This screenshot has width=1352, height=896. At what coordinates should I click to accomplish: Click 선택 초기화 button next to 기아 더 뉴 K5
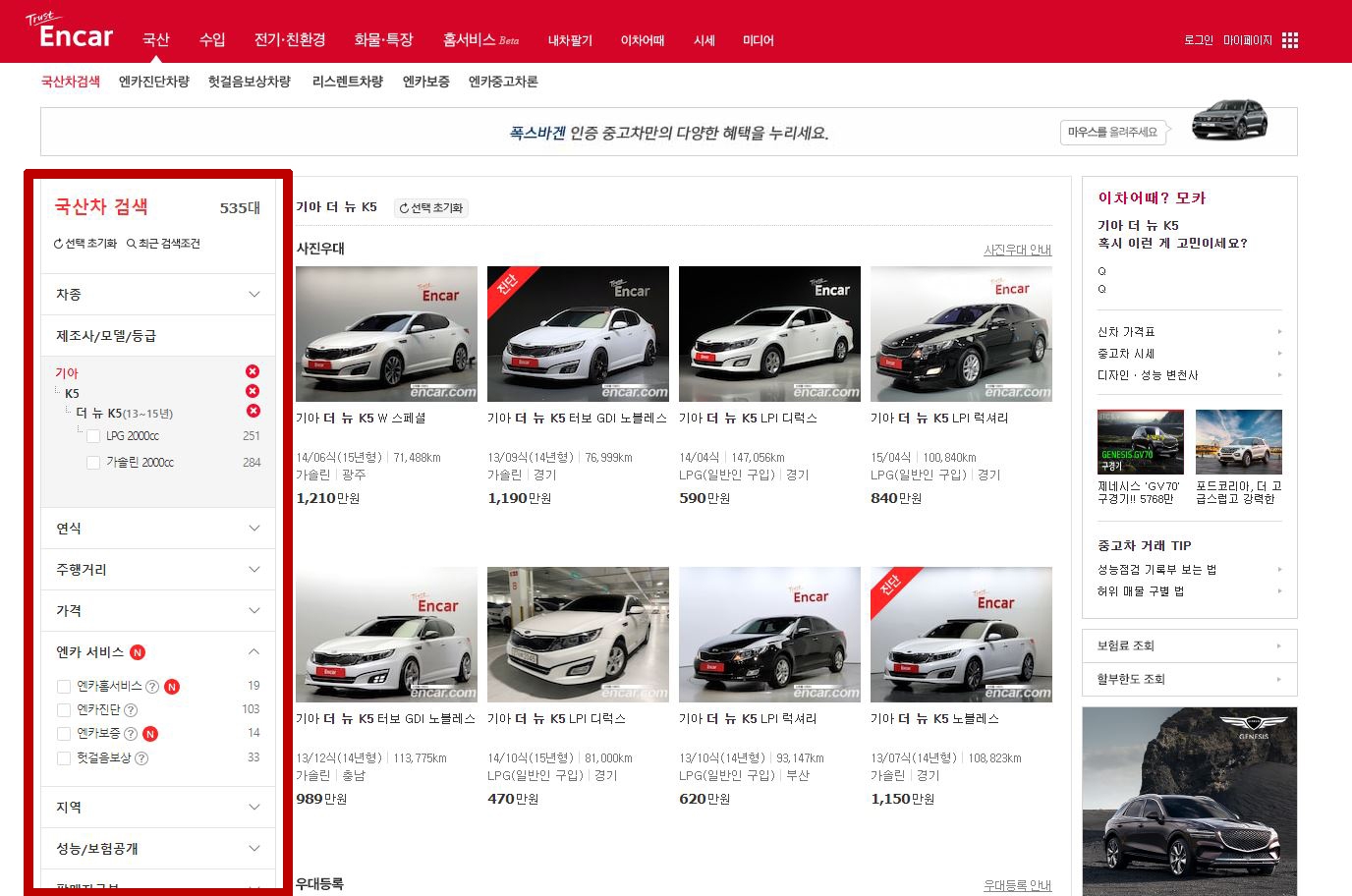point(431,208)
